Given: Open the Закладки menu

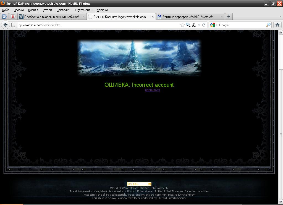Looking at the screenshot, I should (x=63, y=10).
